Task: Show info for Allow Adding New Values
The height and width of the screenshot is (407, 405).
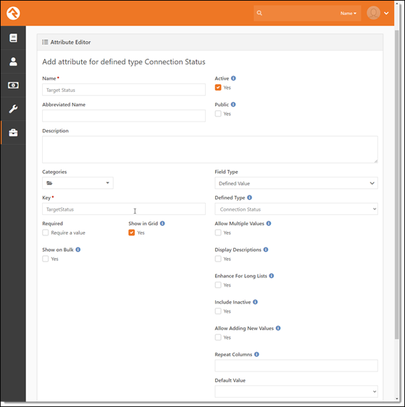Action: click(x=278, y=328)
